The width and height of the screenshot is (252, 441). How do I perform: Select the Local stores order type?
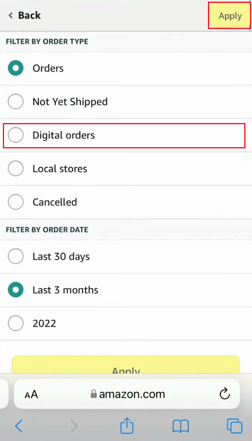point(16,168)
